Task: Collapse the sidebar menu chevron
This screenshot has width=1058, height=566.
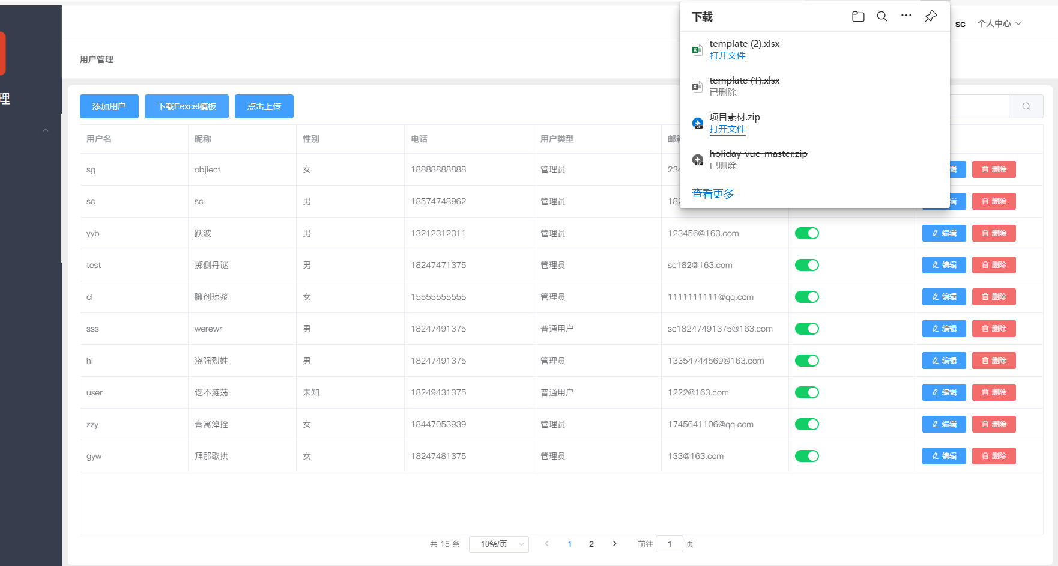Action: pyautogui.click(x=46, y=130)
